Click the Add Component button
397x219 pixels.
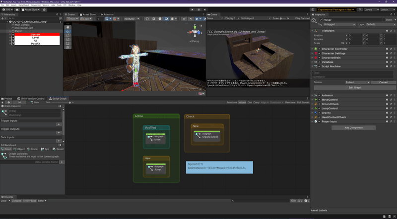(354, 127)
